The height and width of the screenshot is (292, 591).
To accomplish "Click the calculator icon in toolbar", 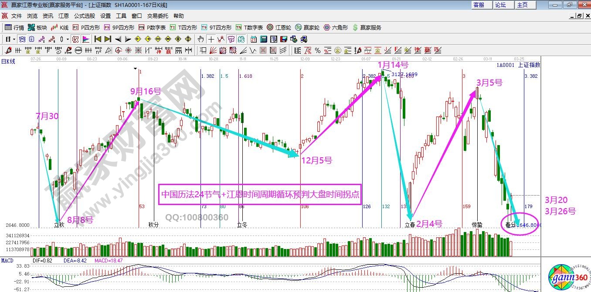I will pos(263,39).
